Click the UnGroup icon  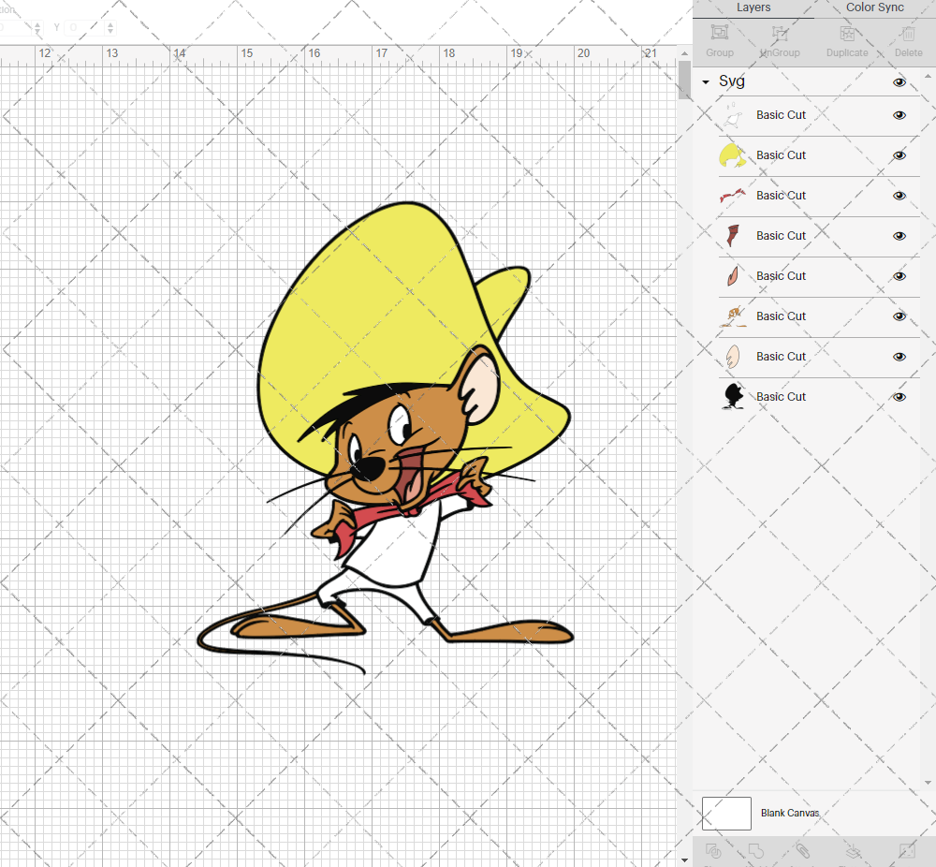[780, 35]
